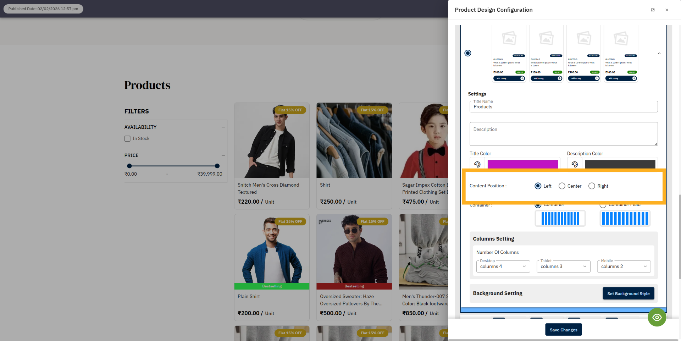This screenshot has width=681, height=341.
Task: Open the Mobile columns dropdown
Action: (x=624, y=266)
